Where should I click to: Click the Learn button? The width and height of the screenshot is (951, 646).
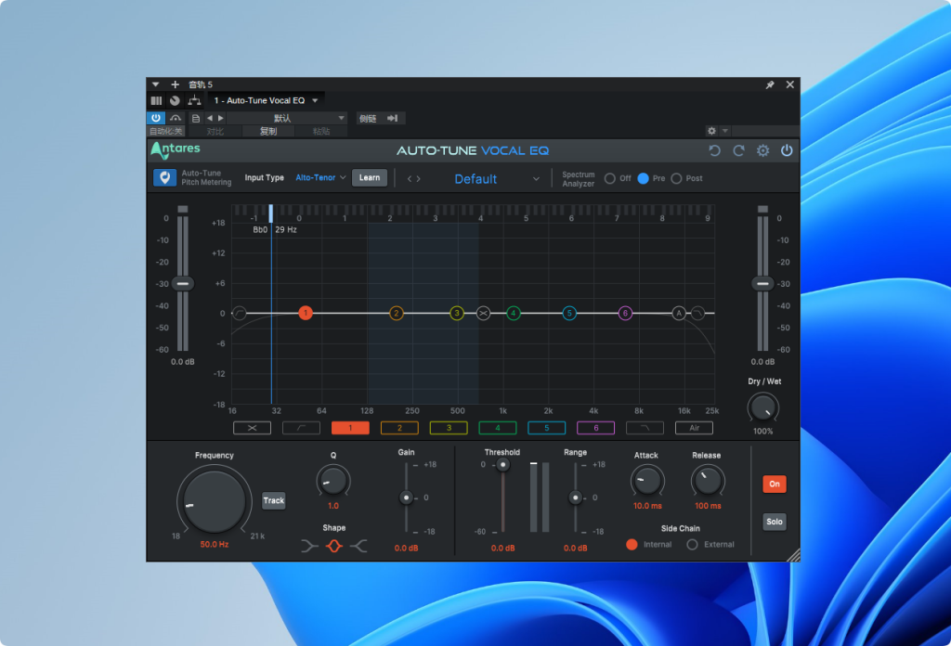point(370,177)
